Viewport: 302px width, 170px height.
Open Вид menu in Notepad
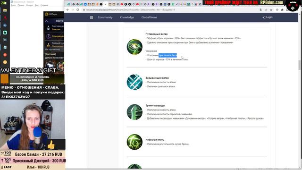click(x=37, y=5)
